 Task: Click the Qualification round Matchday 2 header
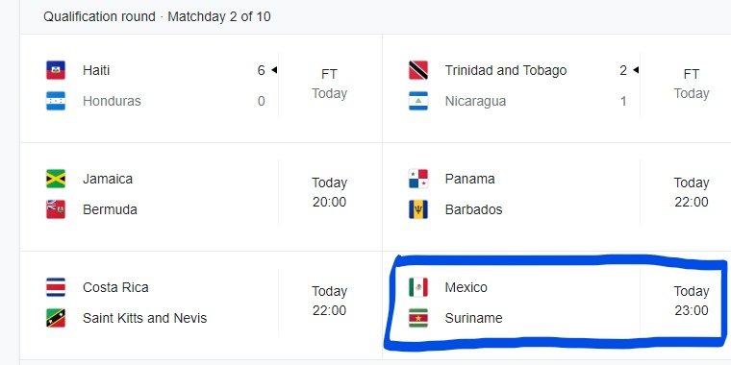(x=157, y=16)
